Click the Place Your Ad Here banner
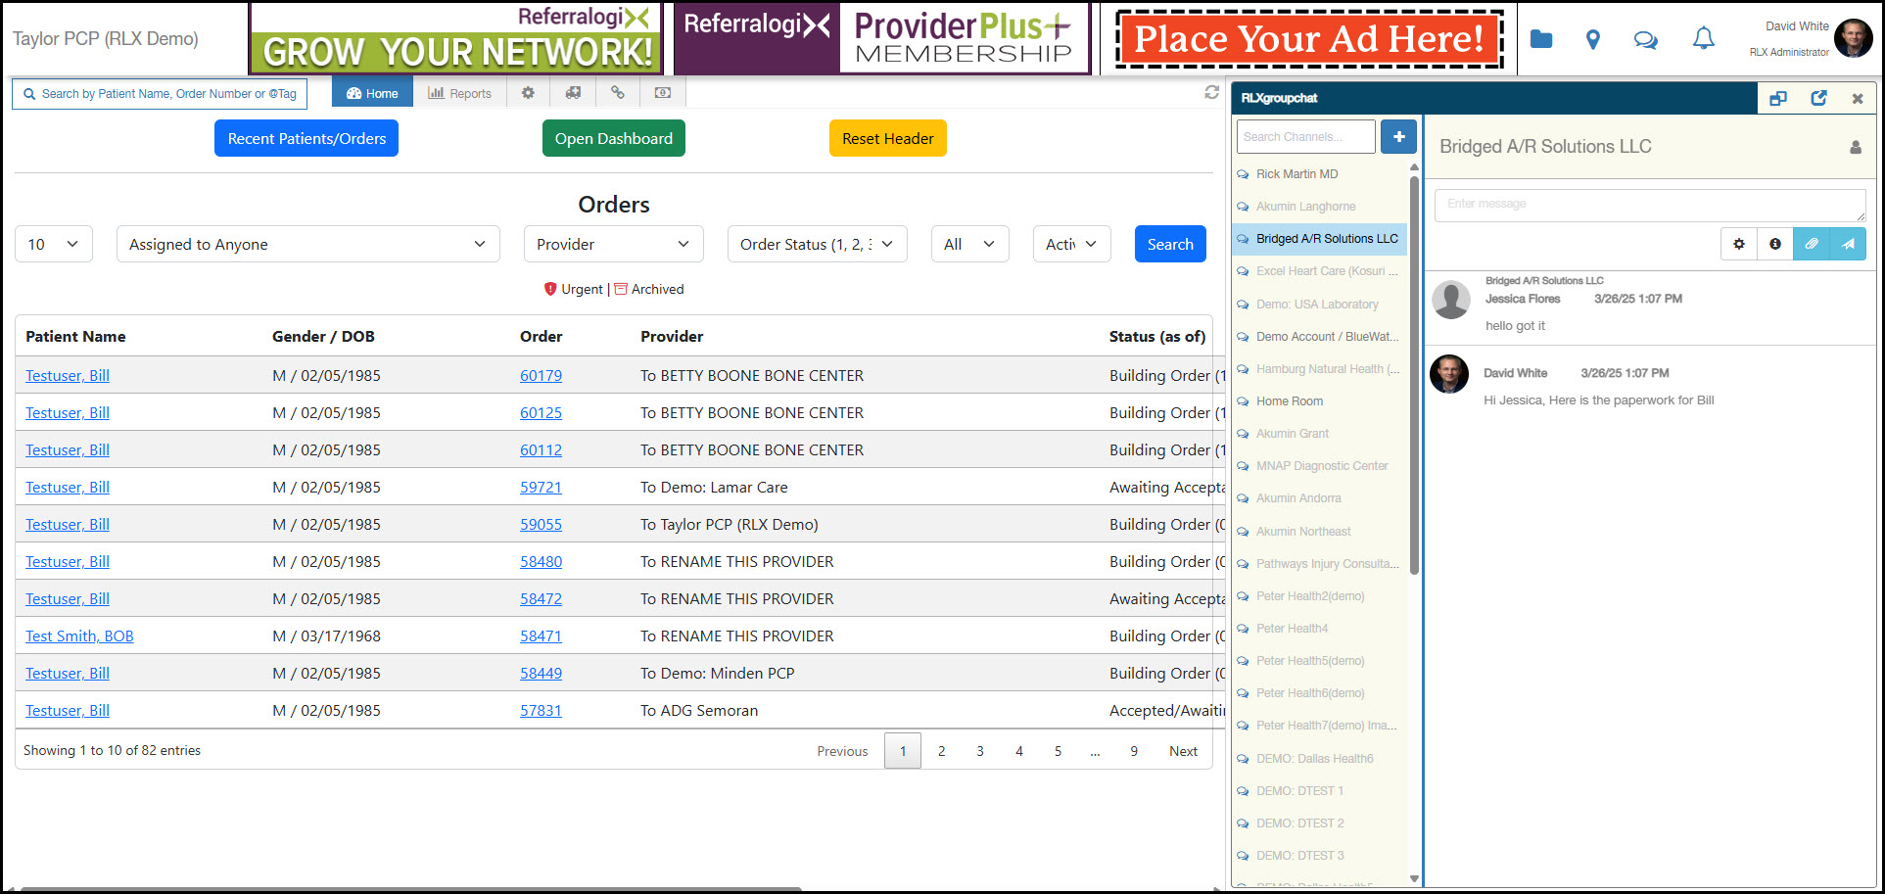Image resolution: width=1885 pixels, height=894 pixels. coord(1309,39)
